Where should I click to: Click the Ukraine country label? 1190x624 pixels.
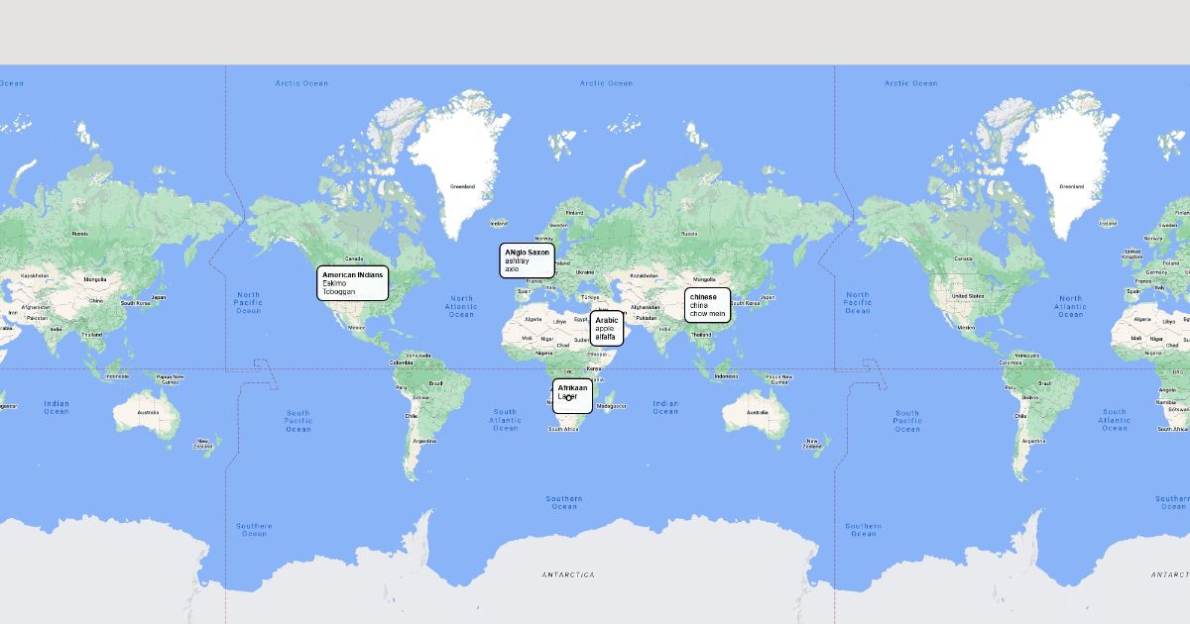[584, 272]
